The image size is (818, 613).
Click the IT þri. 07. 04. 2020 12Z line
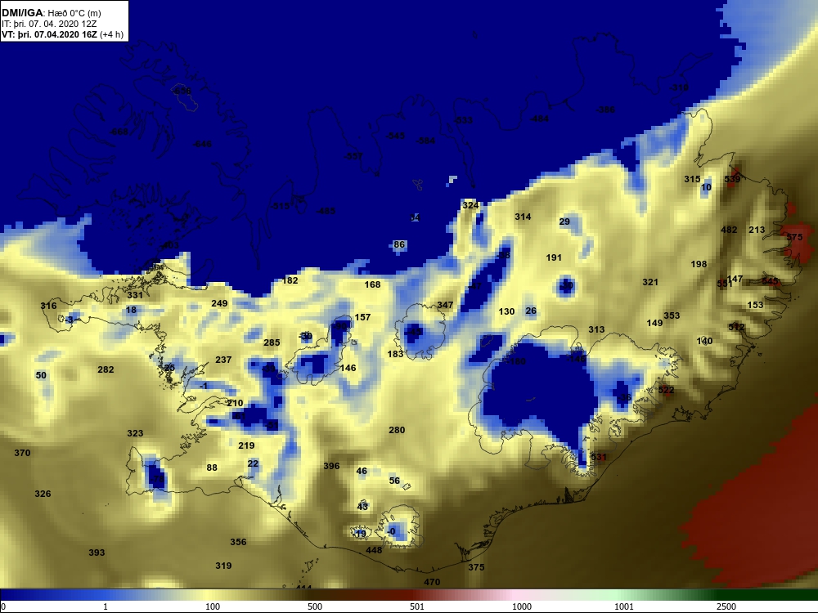(x=49, y=24)
